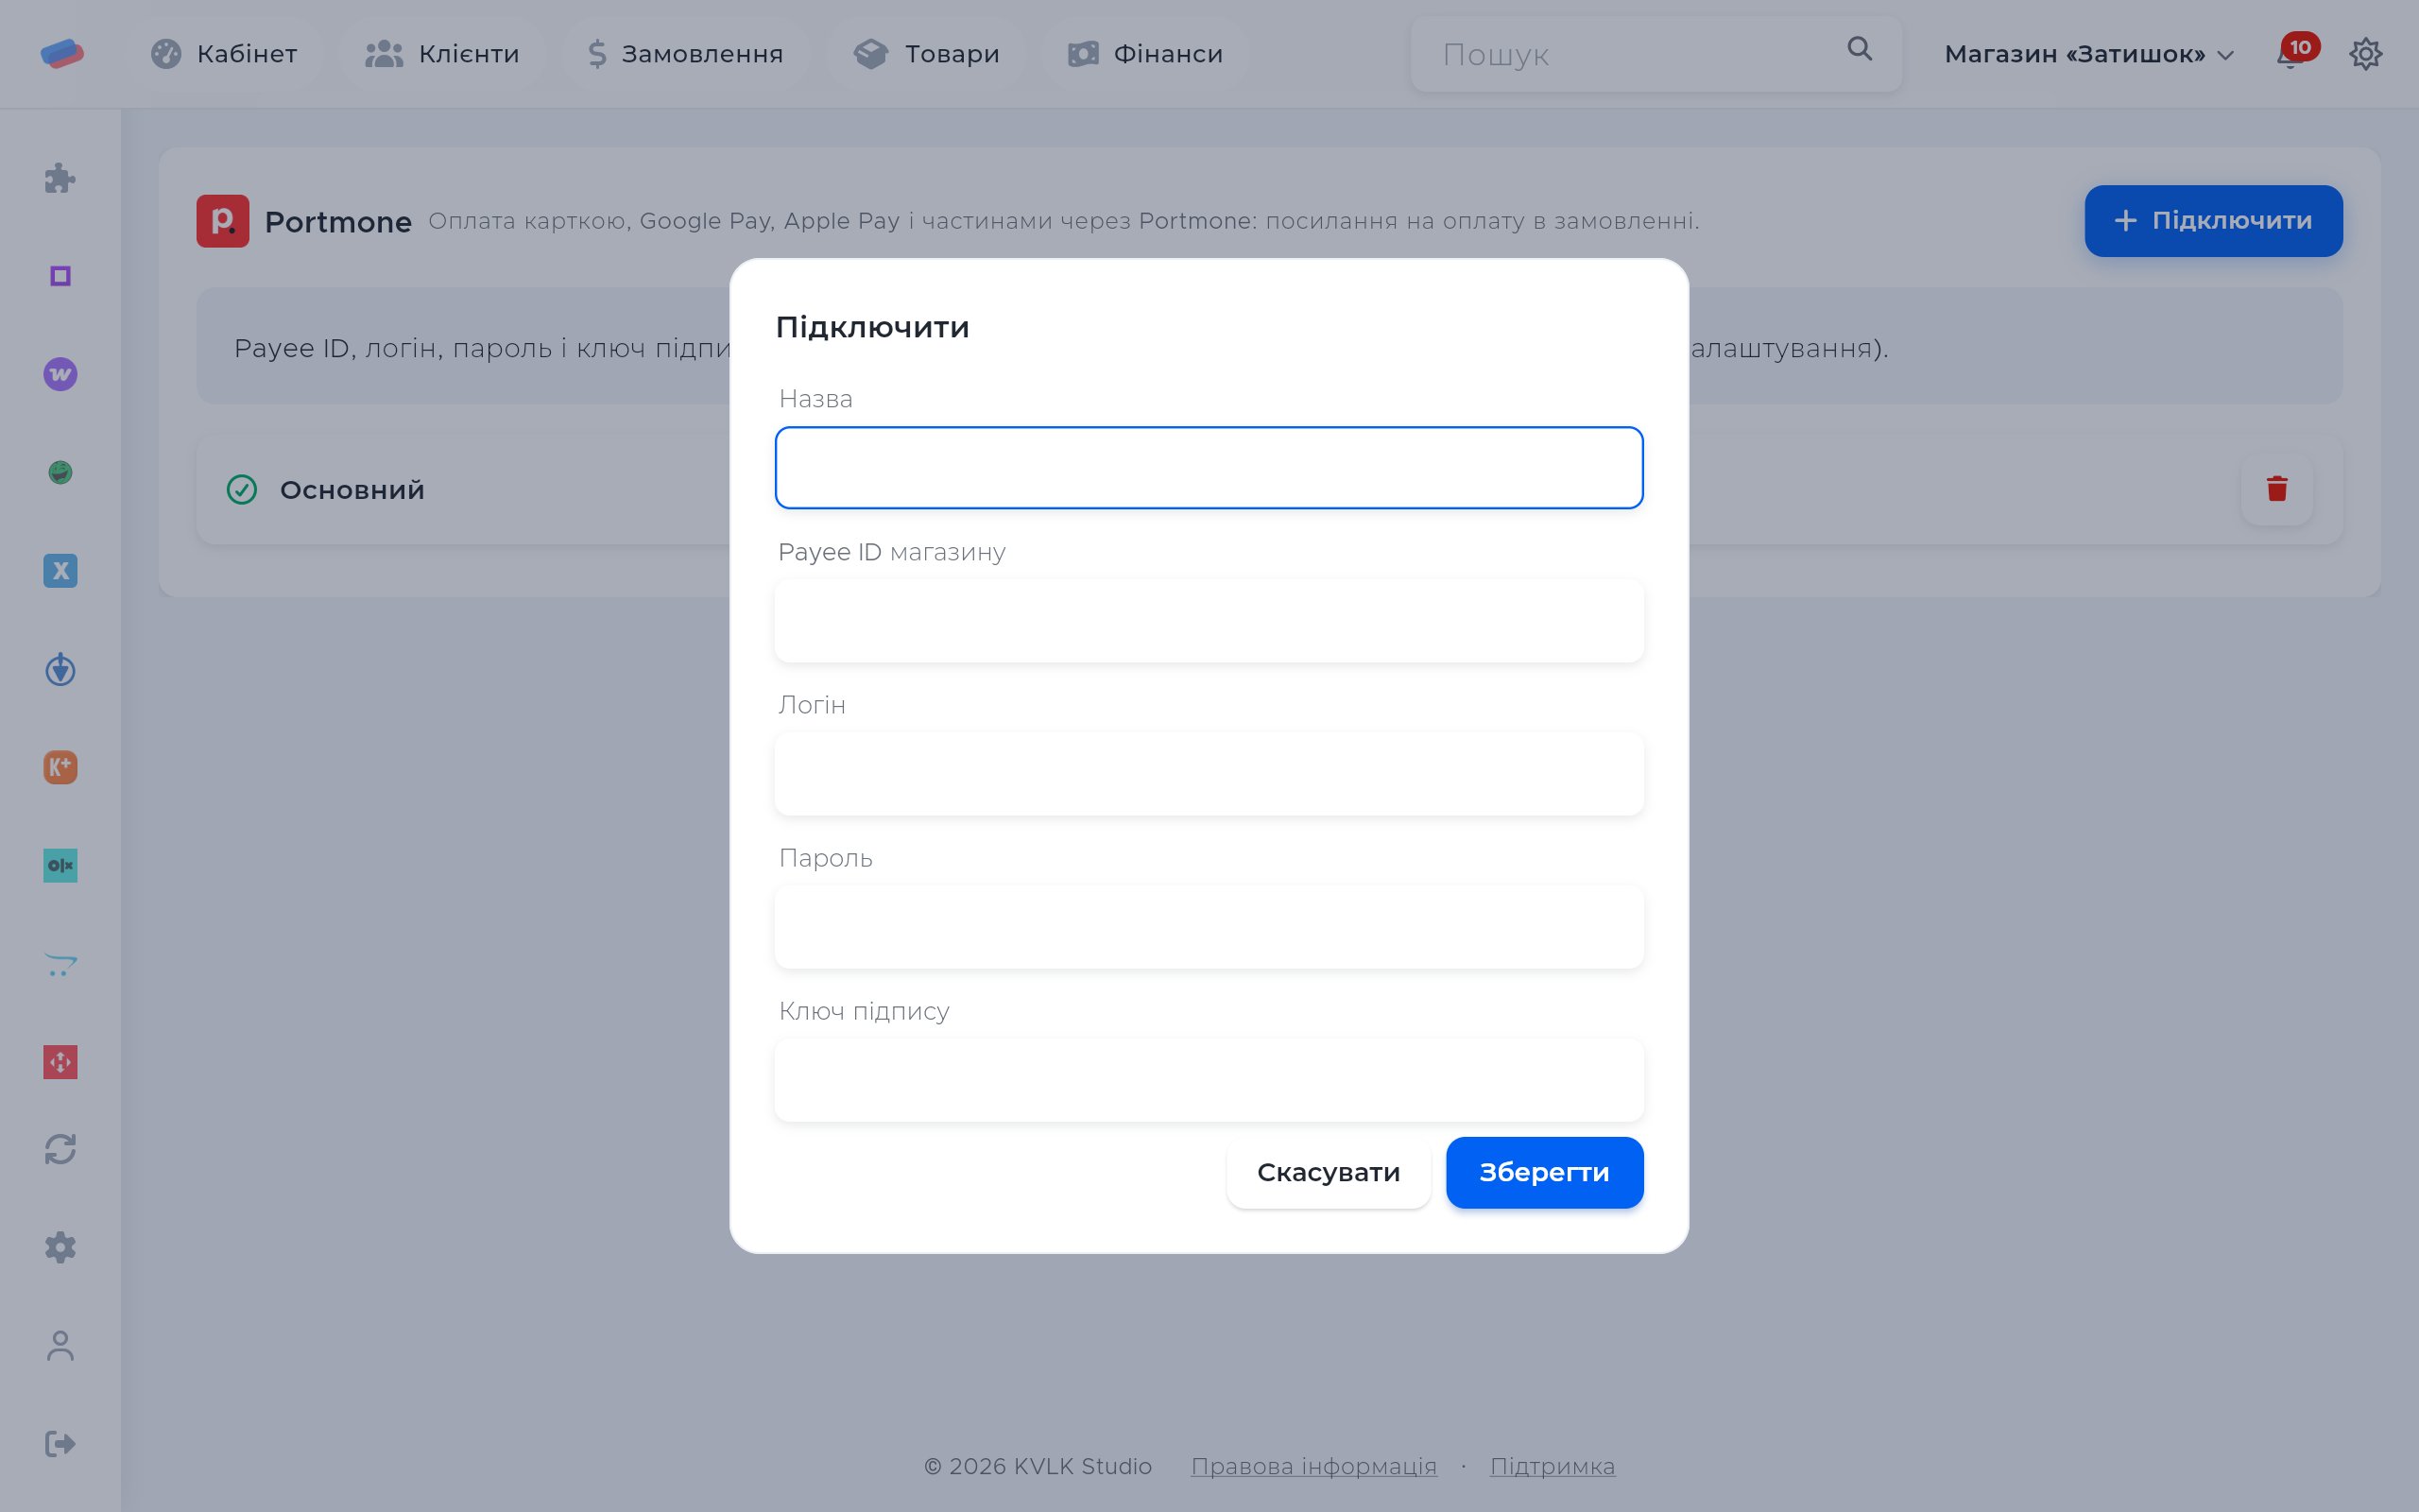
Task: Select the Основний connection row label
Action: [352, 490]
